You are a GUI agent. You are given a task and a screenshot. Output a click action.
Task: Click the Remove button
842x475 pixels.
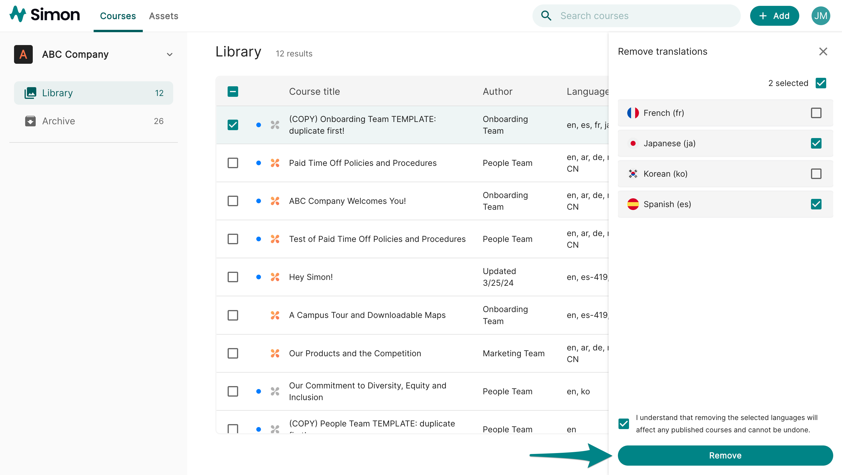click(725, 455)
